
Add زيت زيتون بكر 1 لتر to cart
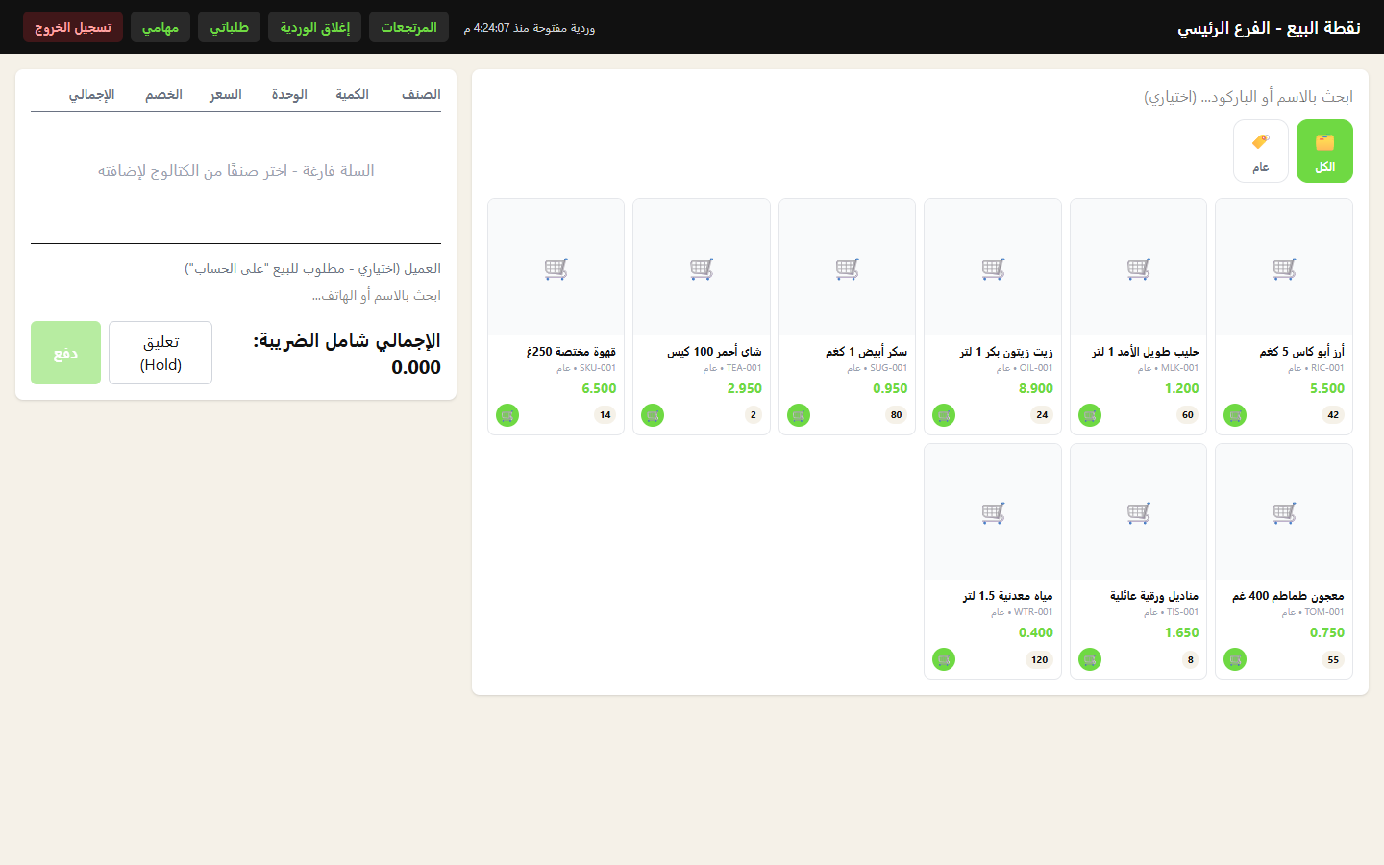pos(944,415)
